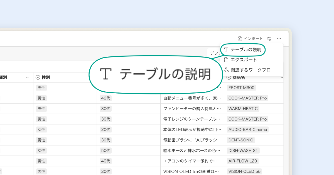The height and width of the screenshot is (175, 334).
Task: Select 女性 in the DISH-WASH S1 row
Action: pyautogui.click(x=41, y=151)
